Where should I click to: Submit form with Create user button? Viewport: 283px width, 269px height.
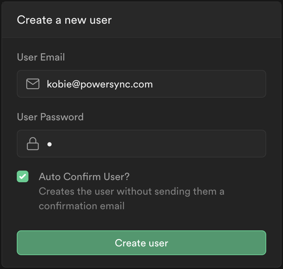141,243
